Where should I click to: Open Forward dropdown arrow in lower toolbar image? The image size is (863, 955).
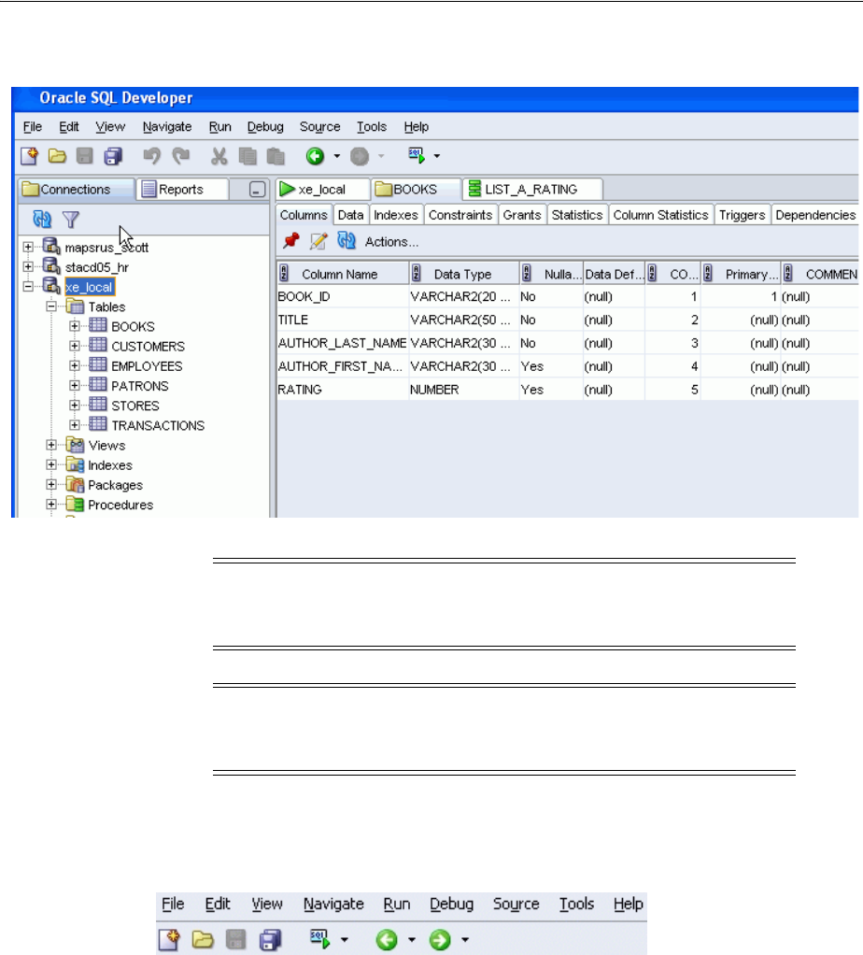coord(465,940)
